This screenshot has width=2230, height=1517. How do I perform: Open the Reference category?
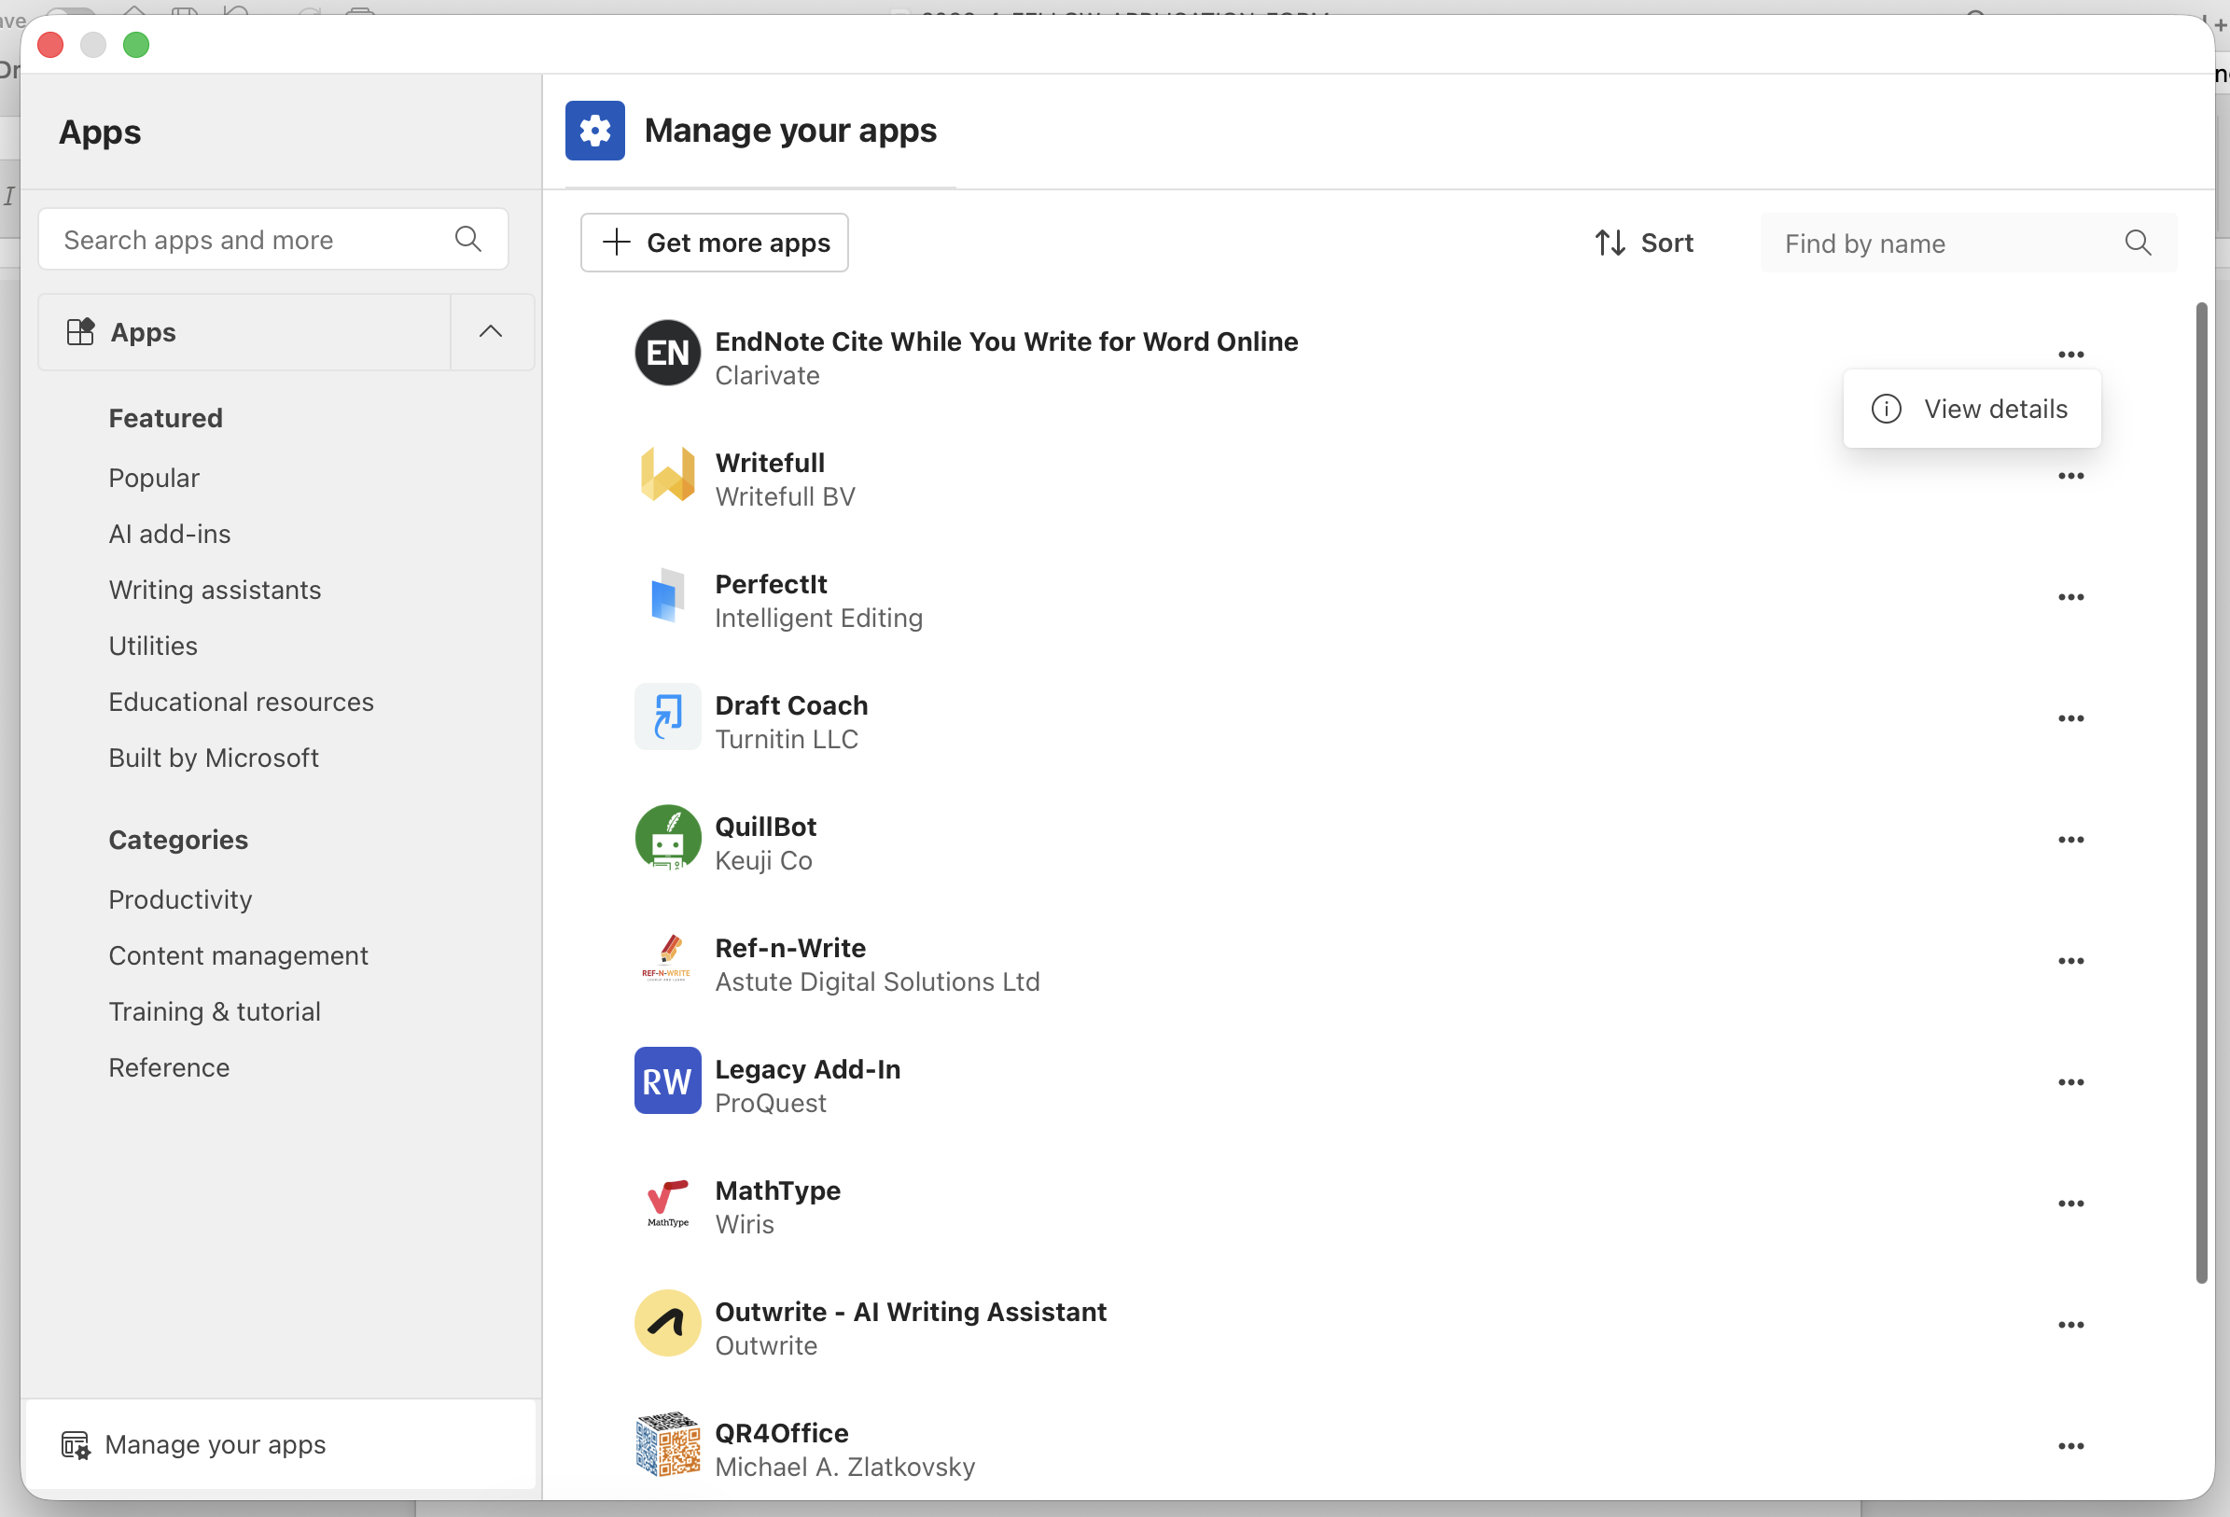[x=169, y=1067]
